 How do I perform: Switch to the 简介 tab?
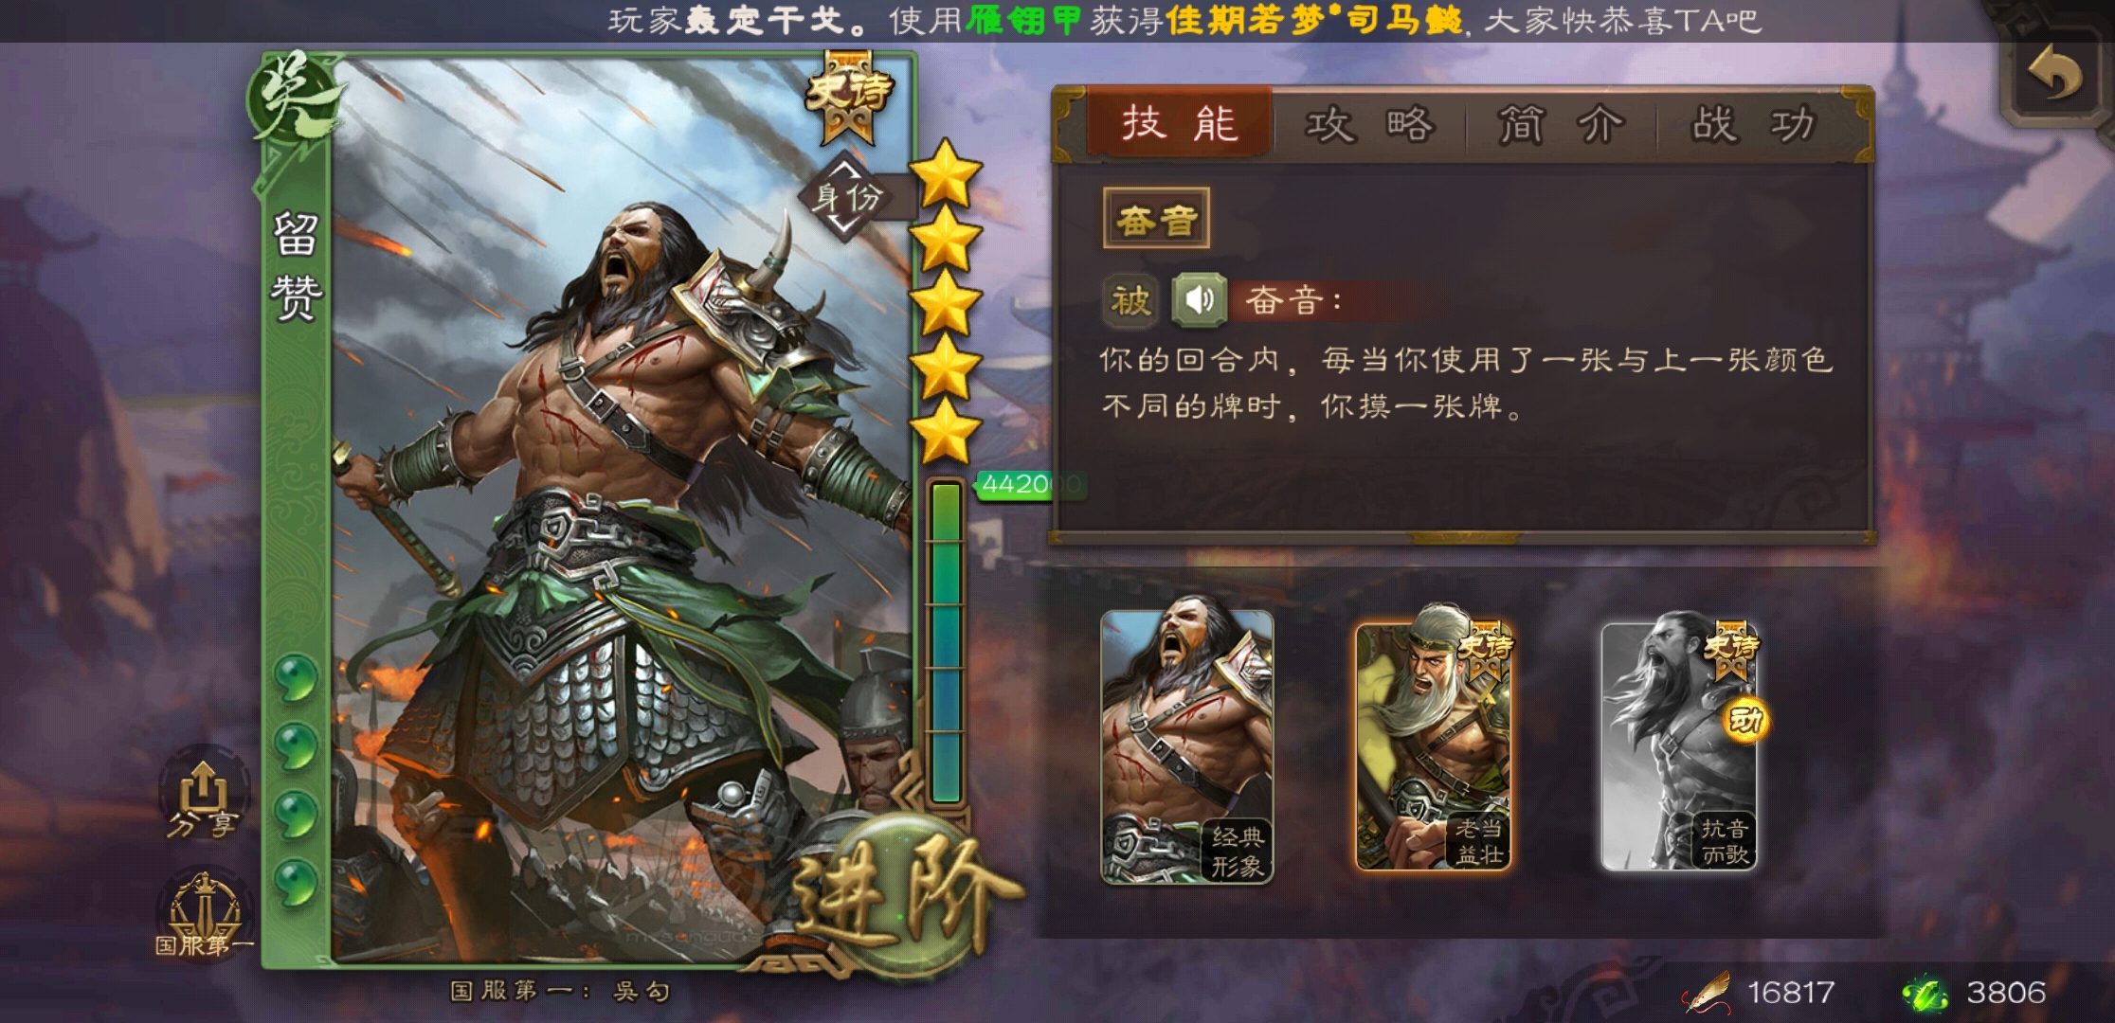tap(1561, 125)
